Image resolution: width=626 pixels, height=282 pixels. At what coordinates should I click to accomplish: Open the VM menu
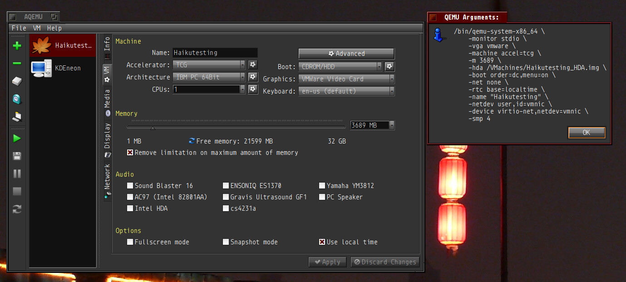click(x=37, y=28)
